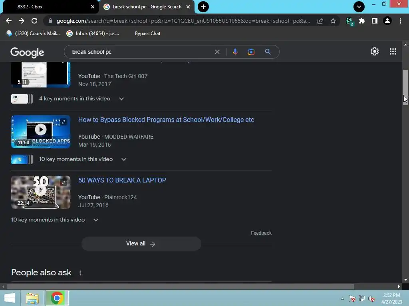Close the Google Search tab
This screenshot has height=306, width=409.
tap(188, 7)
